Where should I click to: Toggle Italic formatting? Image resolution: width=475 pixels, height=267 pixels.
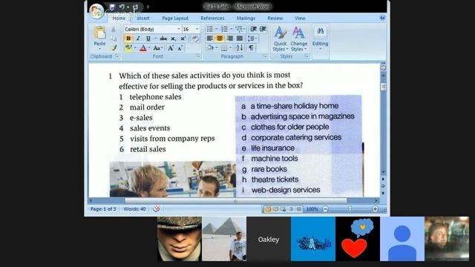(x=138, y=39)
